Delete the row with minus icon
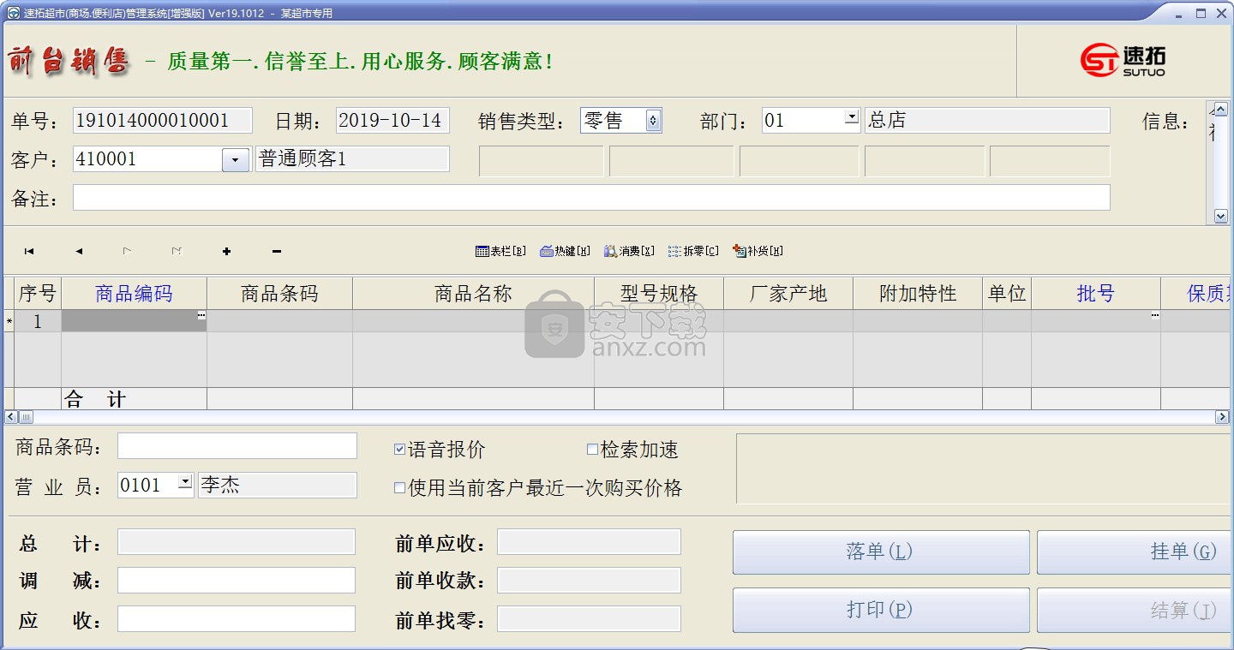The height and width of the screenshot is (650, 1234). coord(276,251)
